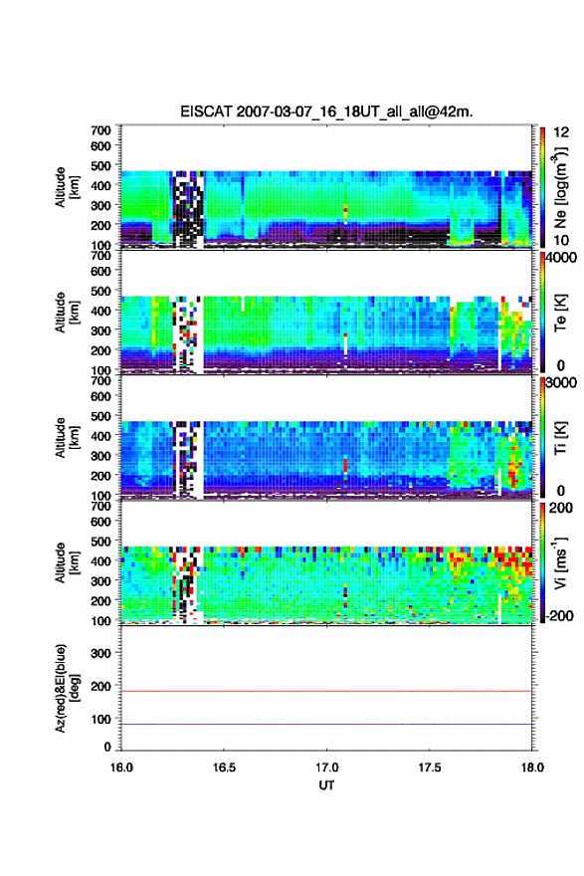Click the Ne density panel plot

pos(326,186)
